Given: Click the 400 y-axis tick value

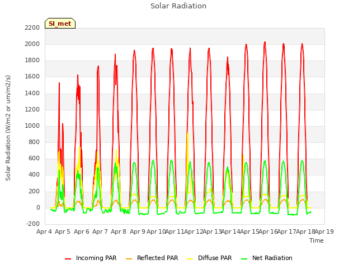Looking at the screenshot, I should click(34, 175).
